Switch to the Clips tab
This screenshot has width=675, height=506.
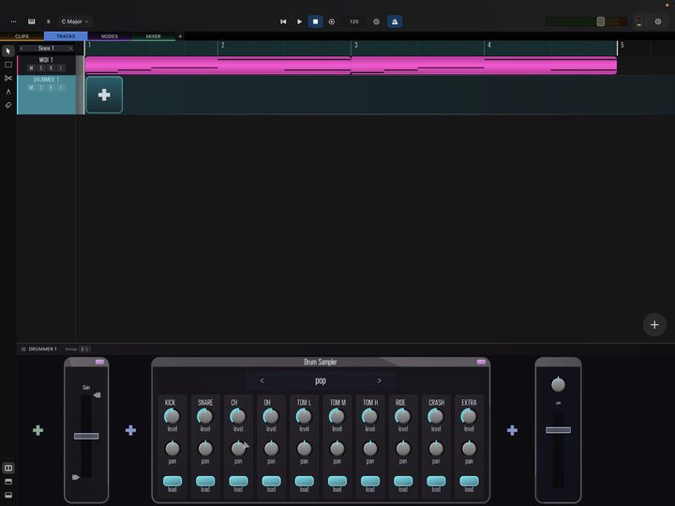[x=22, y=37]
